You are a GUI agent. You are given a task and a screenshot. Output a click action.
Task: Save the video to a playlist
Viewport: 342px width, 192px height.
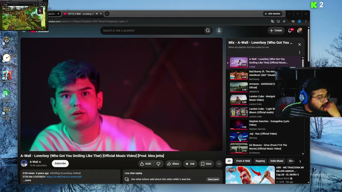pyautogui.click(x=206, y=164)
